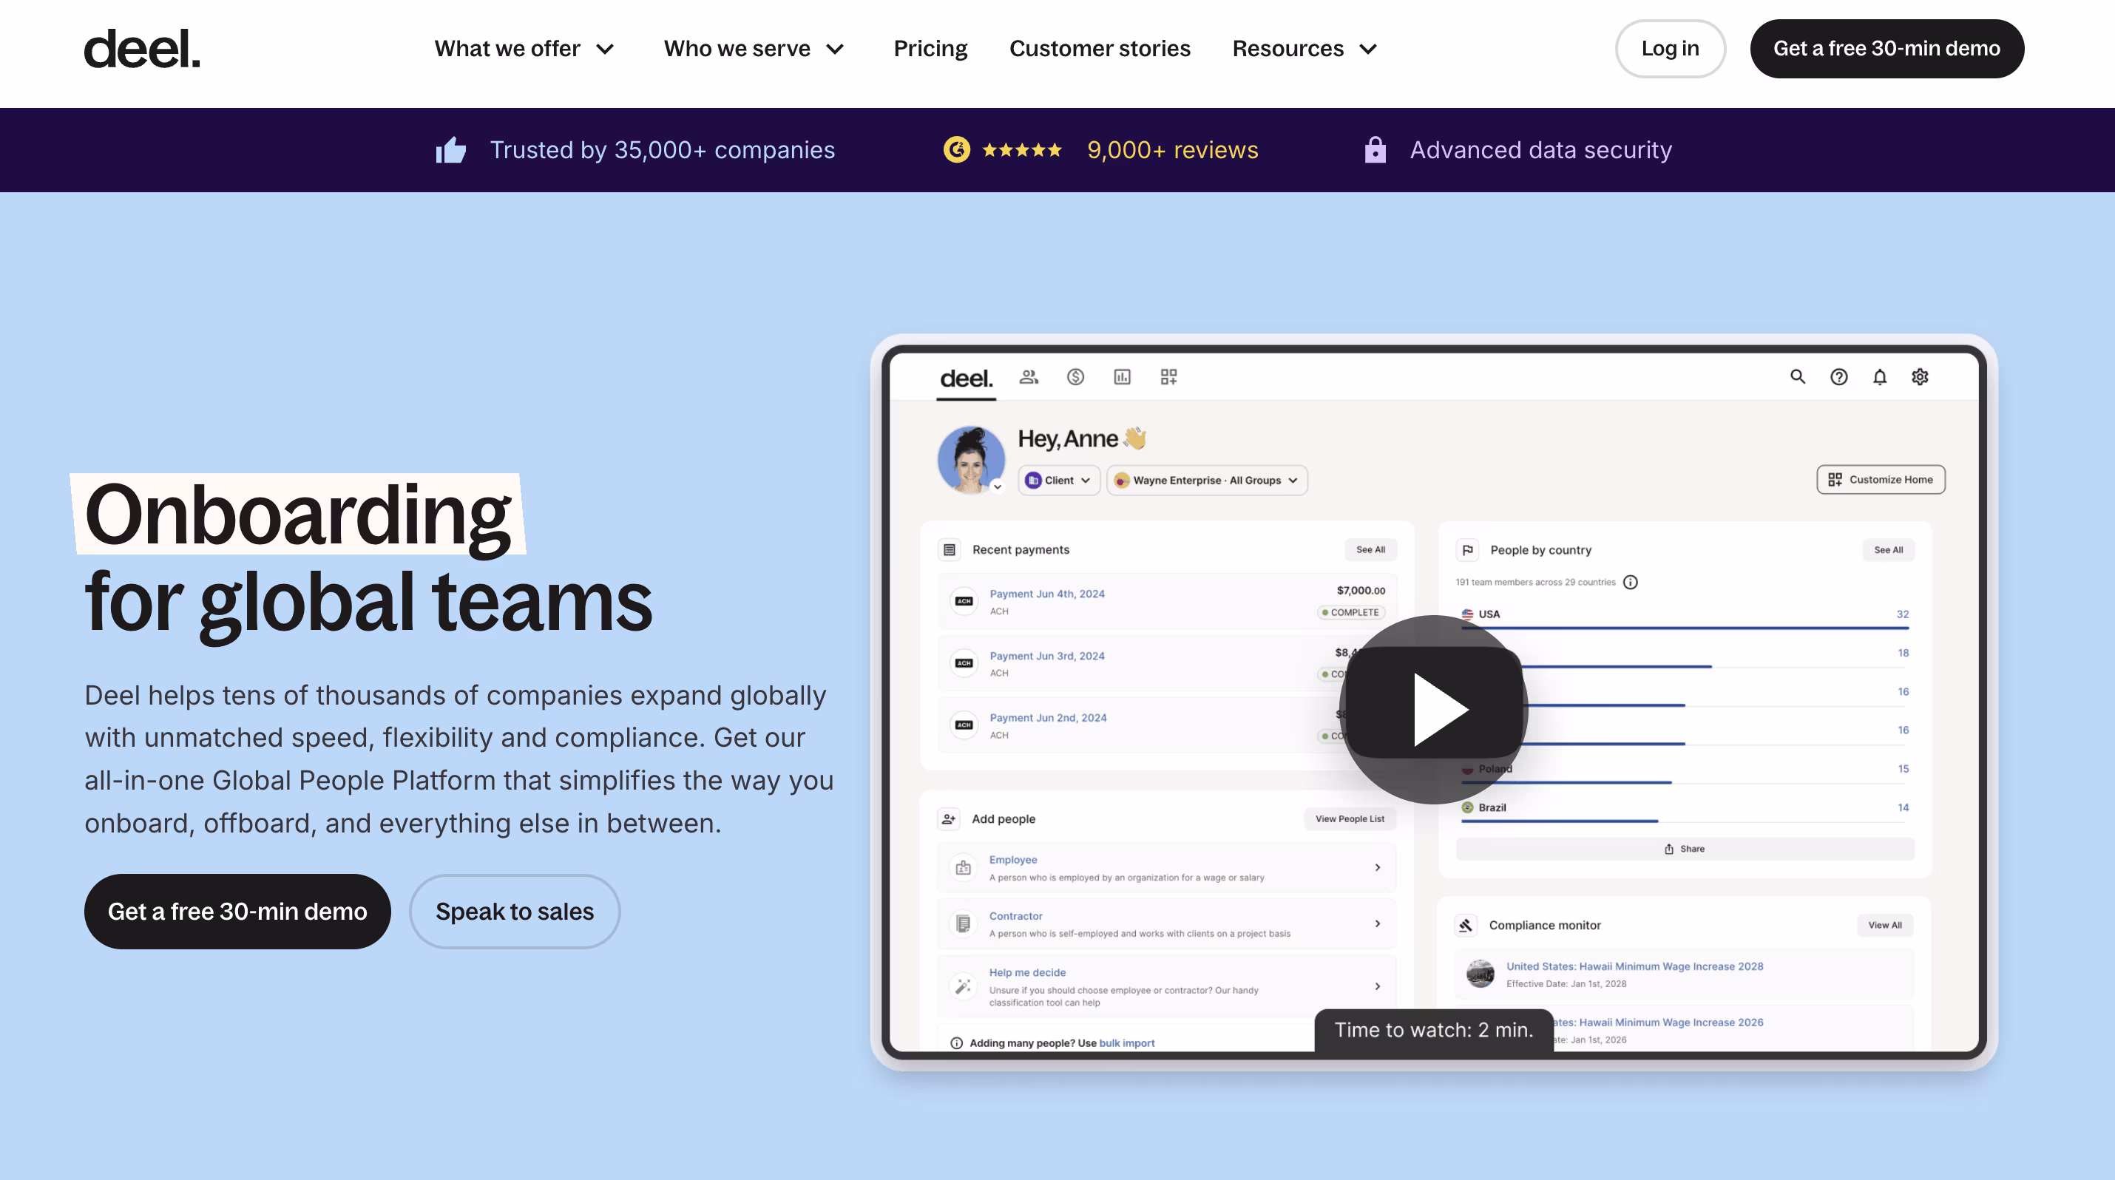
Task: Click View People List button
Action: (x=1350, y=818)
